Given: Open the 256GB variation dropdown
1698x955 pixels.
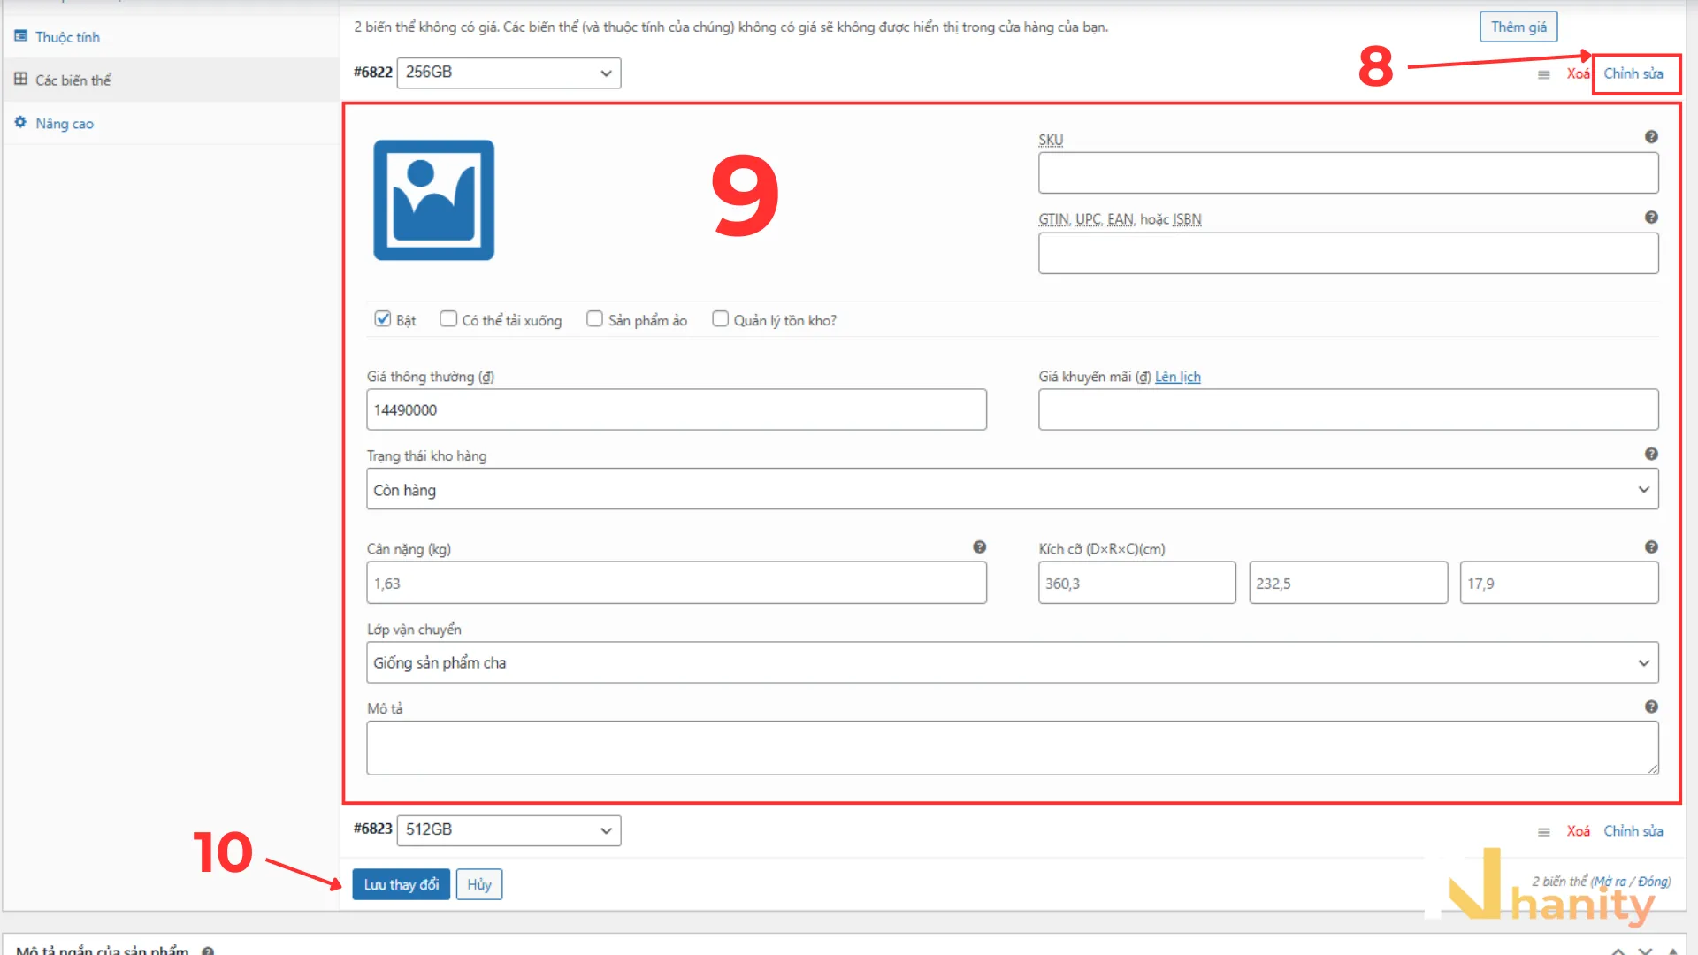Looking at the screenshot, I should pos(509,73).
